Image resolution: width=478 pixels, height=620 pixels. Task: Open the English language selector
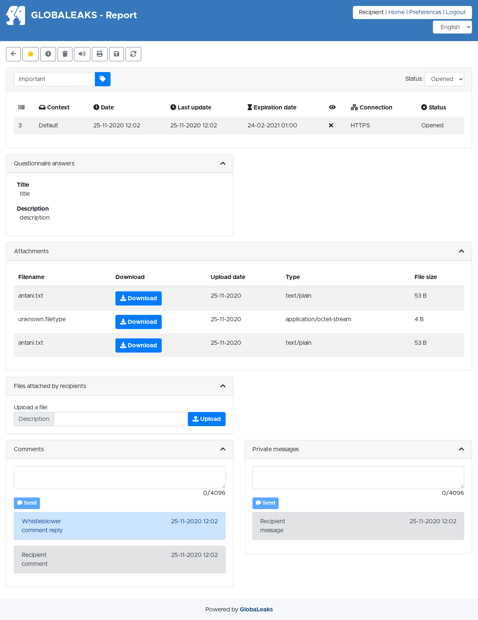point(452,27)
